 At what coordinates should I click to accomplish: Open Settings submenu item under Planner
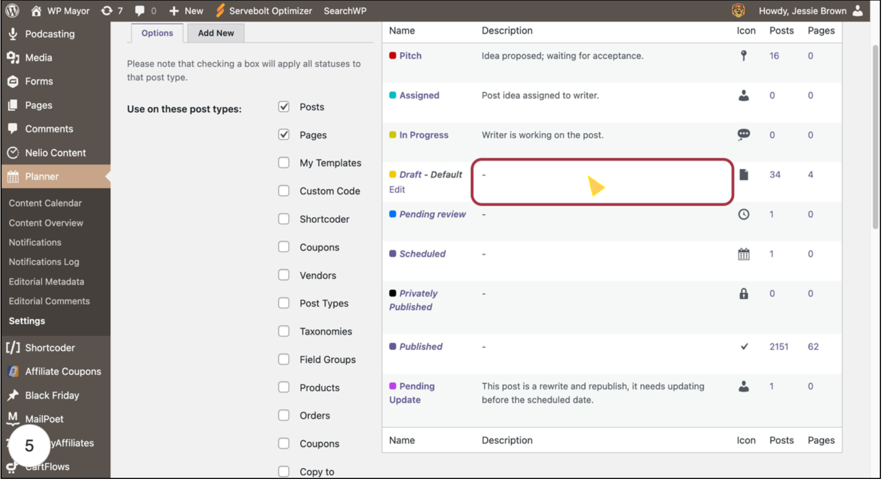tap(27, 321)
